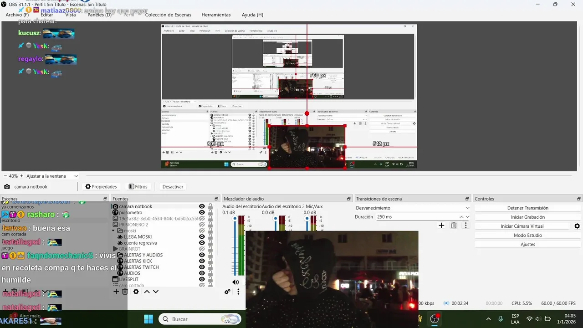Undock the Escenas panel with its float icon
Screen dimensions: 583x328
105,199
